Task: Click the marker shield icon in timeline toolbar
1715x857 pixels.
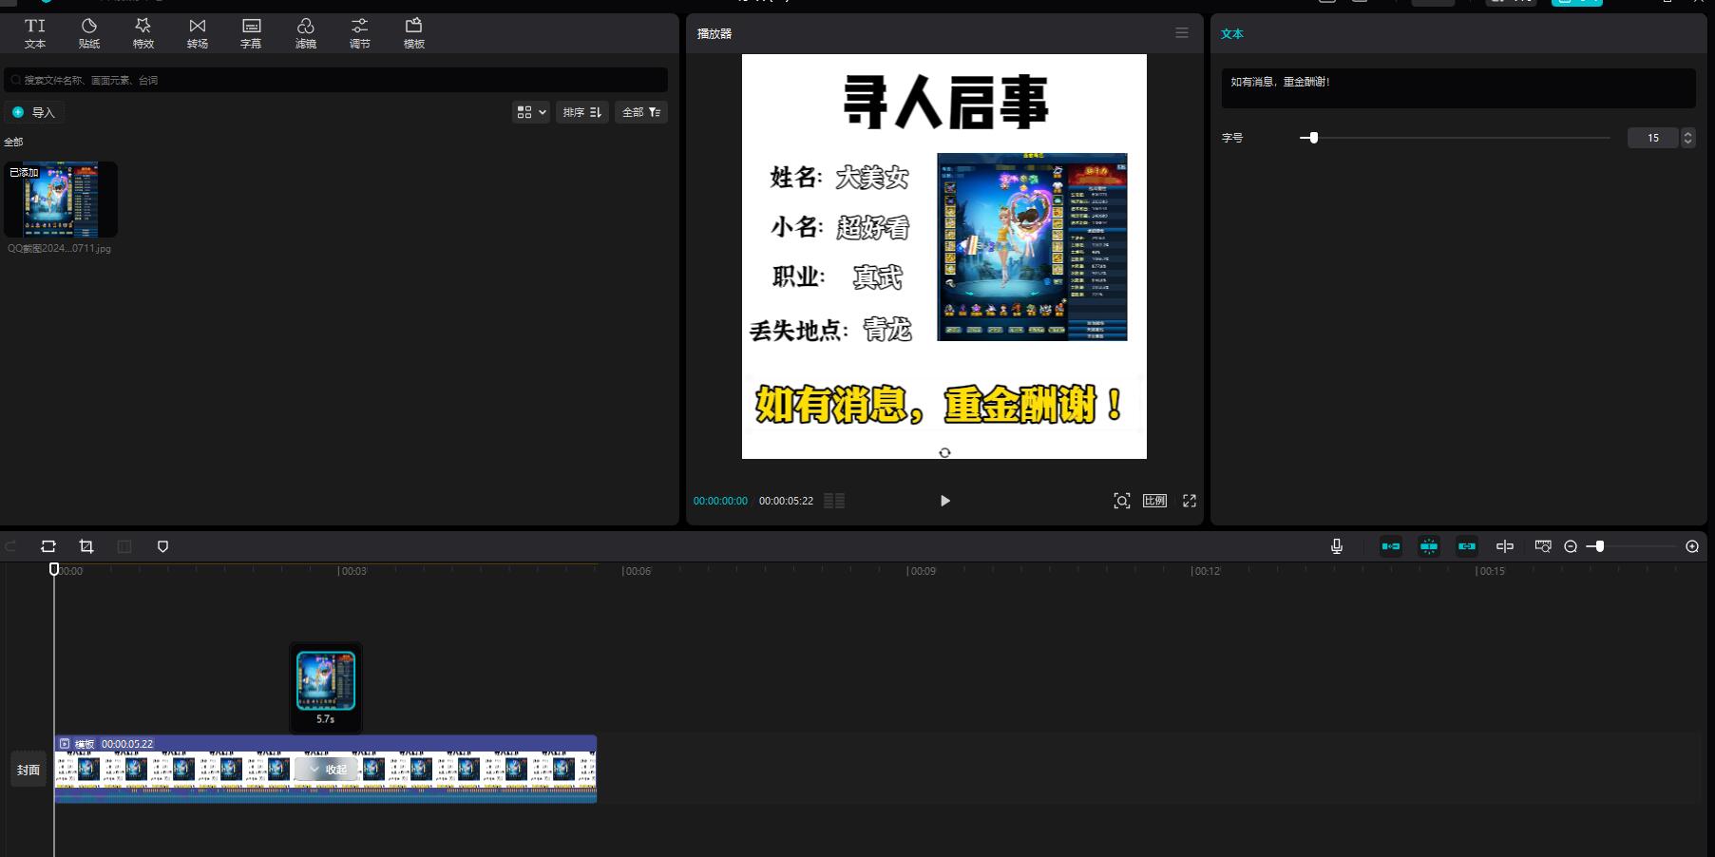Action: 162,546
